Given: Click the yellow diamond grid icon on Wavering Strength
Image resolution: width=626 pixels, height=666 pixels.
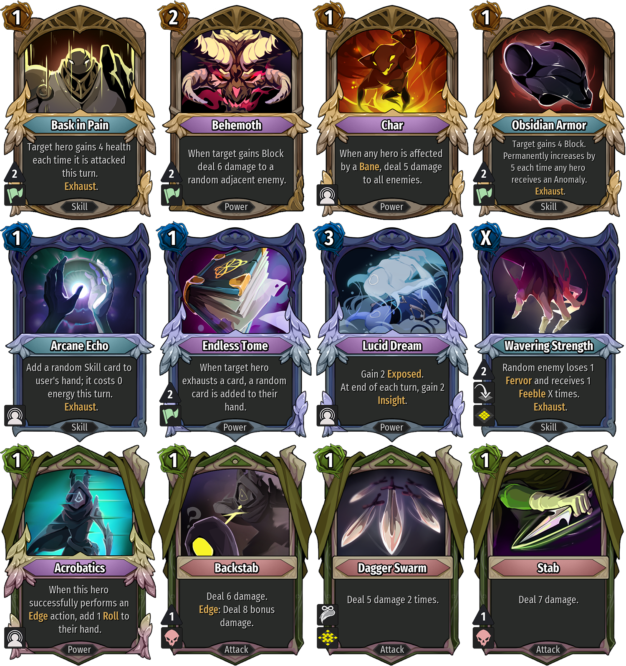Looking at the screenshot, I should [484, 415].
